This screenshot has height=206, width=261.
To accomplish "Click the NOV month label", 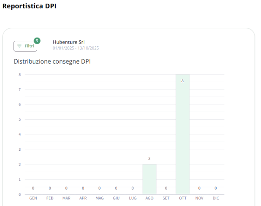I will [x=199, y=198].
